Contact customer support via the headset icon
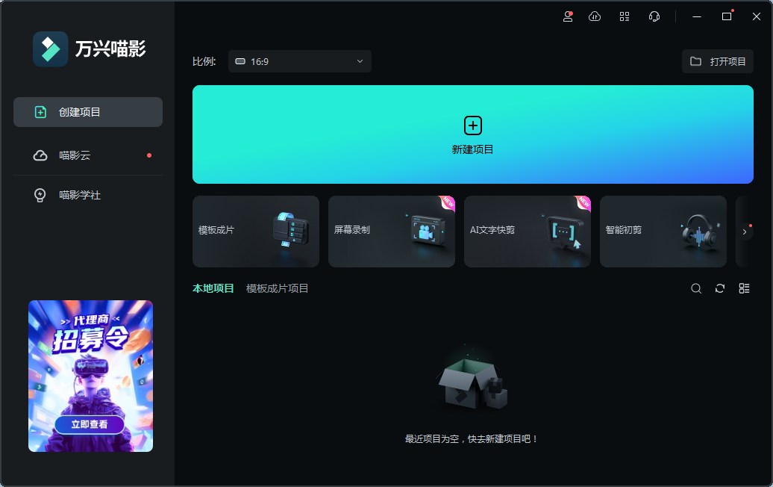Viewport: 773px width, 487px height. [x=654, y=16]
